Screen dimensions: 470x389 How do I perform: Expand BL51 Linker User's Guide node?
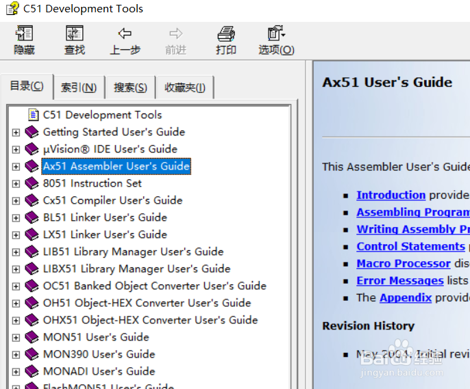point(16,217)
